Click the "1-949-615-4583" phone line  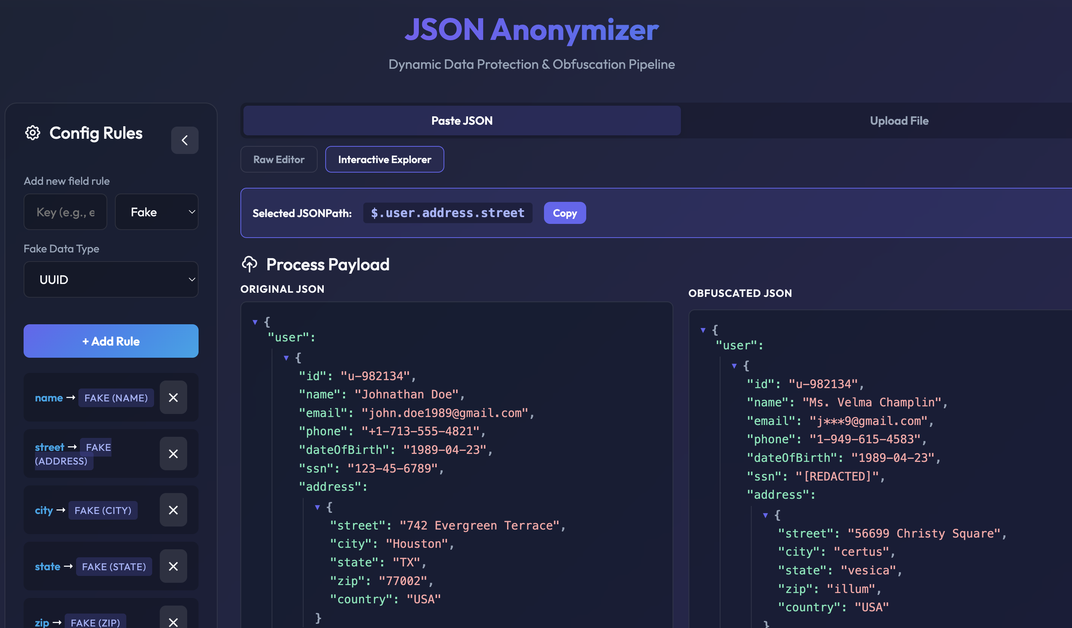click(x=837, y=439)
